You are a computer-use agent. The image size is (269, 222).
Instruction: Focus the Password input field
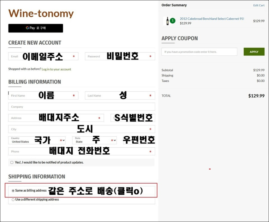tap(120, 56)
